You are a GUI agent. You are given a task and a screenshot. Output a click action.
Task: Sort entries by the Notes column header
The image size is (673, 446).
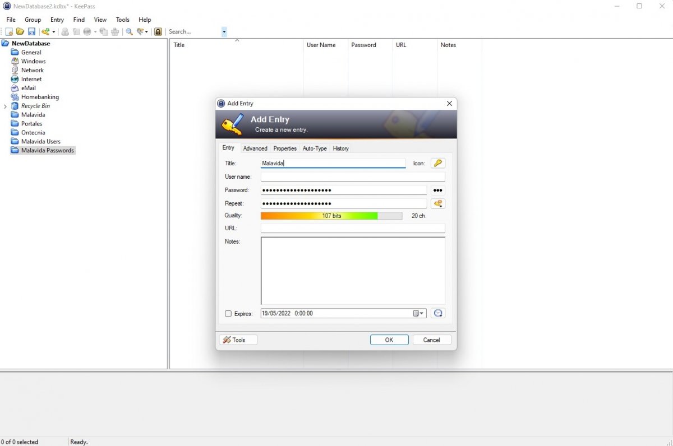coord(459,45)
